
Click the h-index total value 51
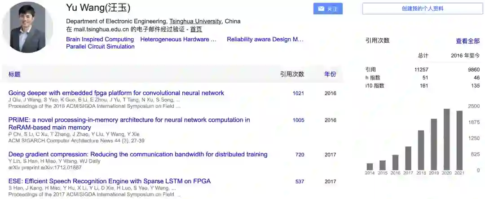pyautogui.click(x=425, y=78)
